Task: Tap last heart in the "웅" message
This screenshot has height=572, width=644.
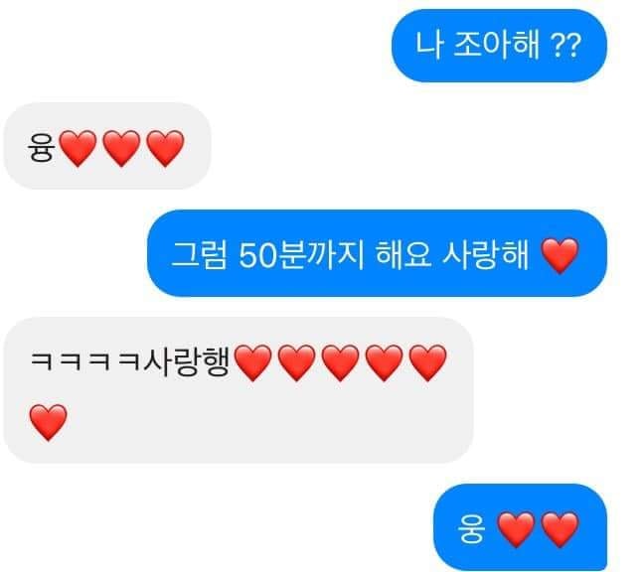Action: pyautogui.click(x=560, y=529)
